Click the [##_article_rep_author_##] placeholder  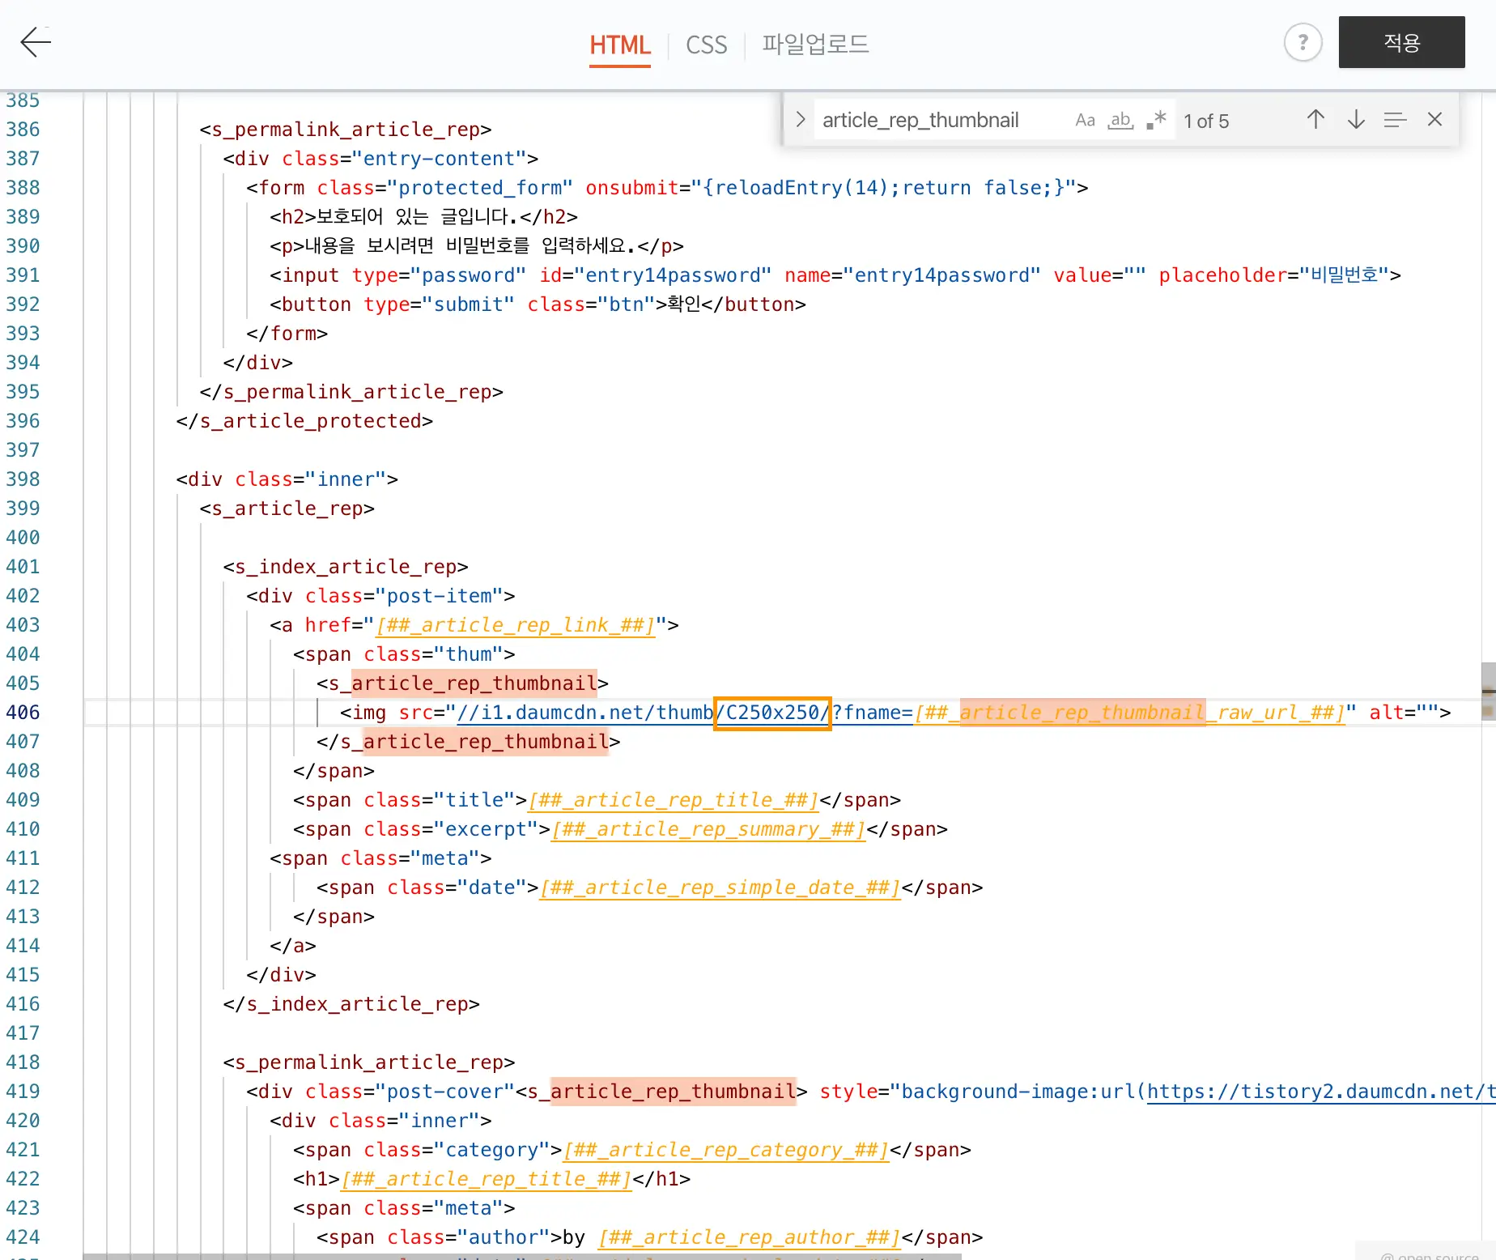coord(750,1237)
